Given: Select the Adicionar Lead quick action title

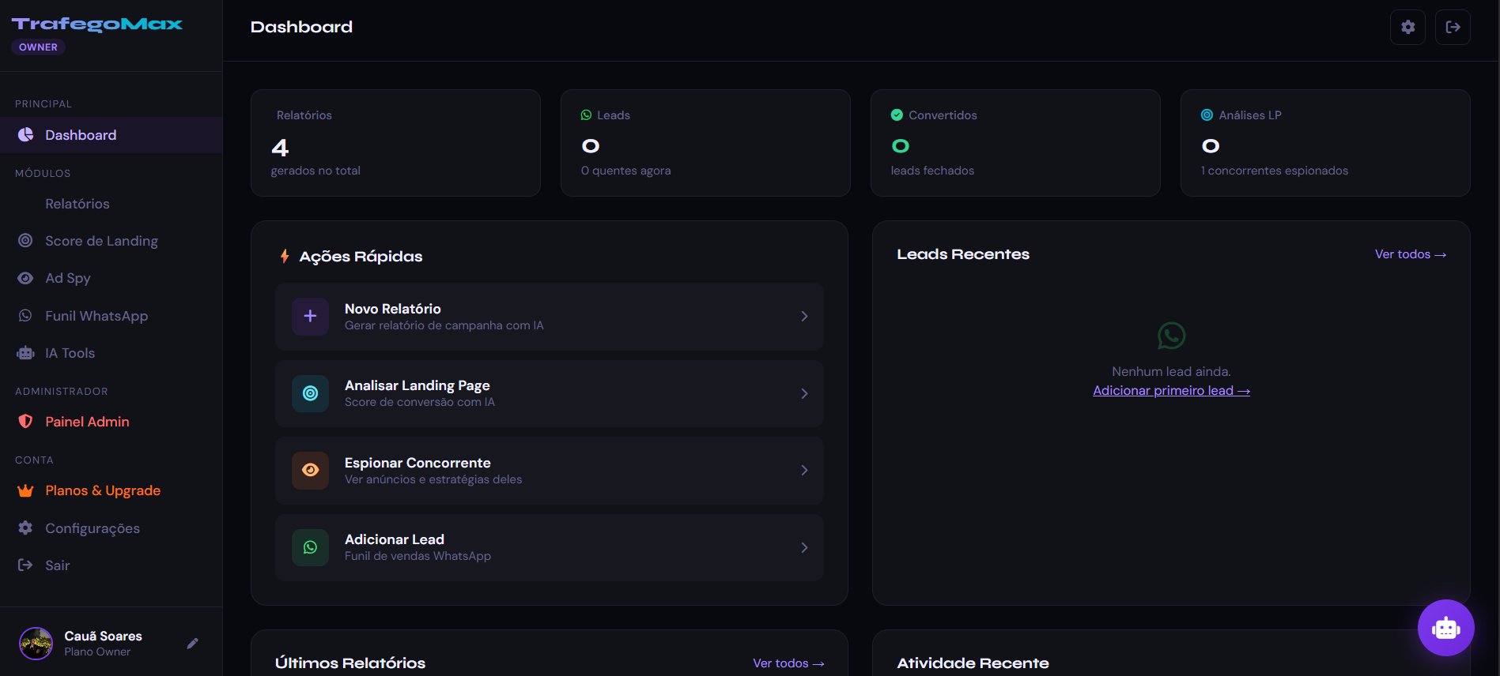Looking at the screenshot, I should 395,539.
